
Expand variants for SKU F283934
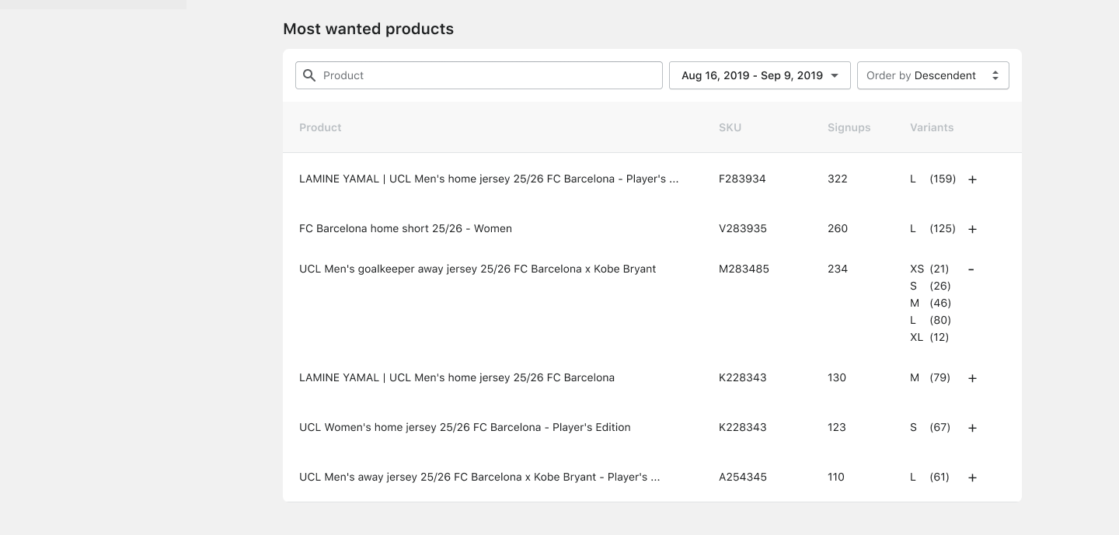972,179
